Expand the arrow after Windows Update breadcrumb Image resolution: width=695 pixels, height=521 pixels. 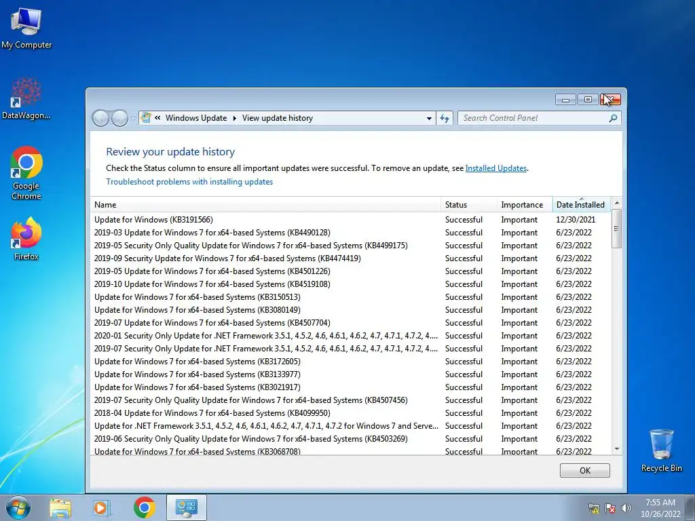(x=234, y=118)
